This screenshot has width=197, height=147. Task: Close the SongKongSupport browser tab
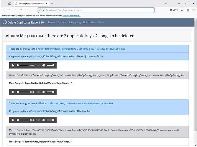[46, 4]
